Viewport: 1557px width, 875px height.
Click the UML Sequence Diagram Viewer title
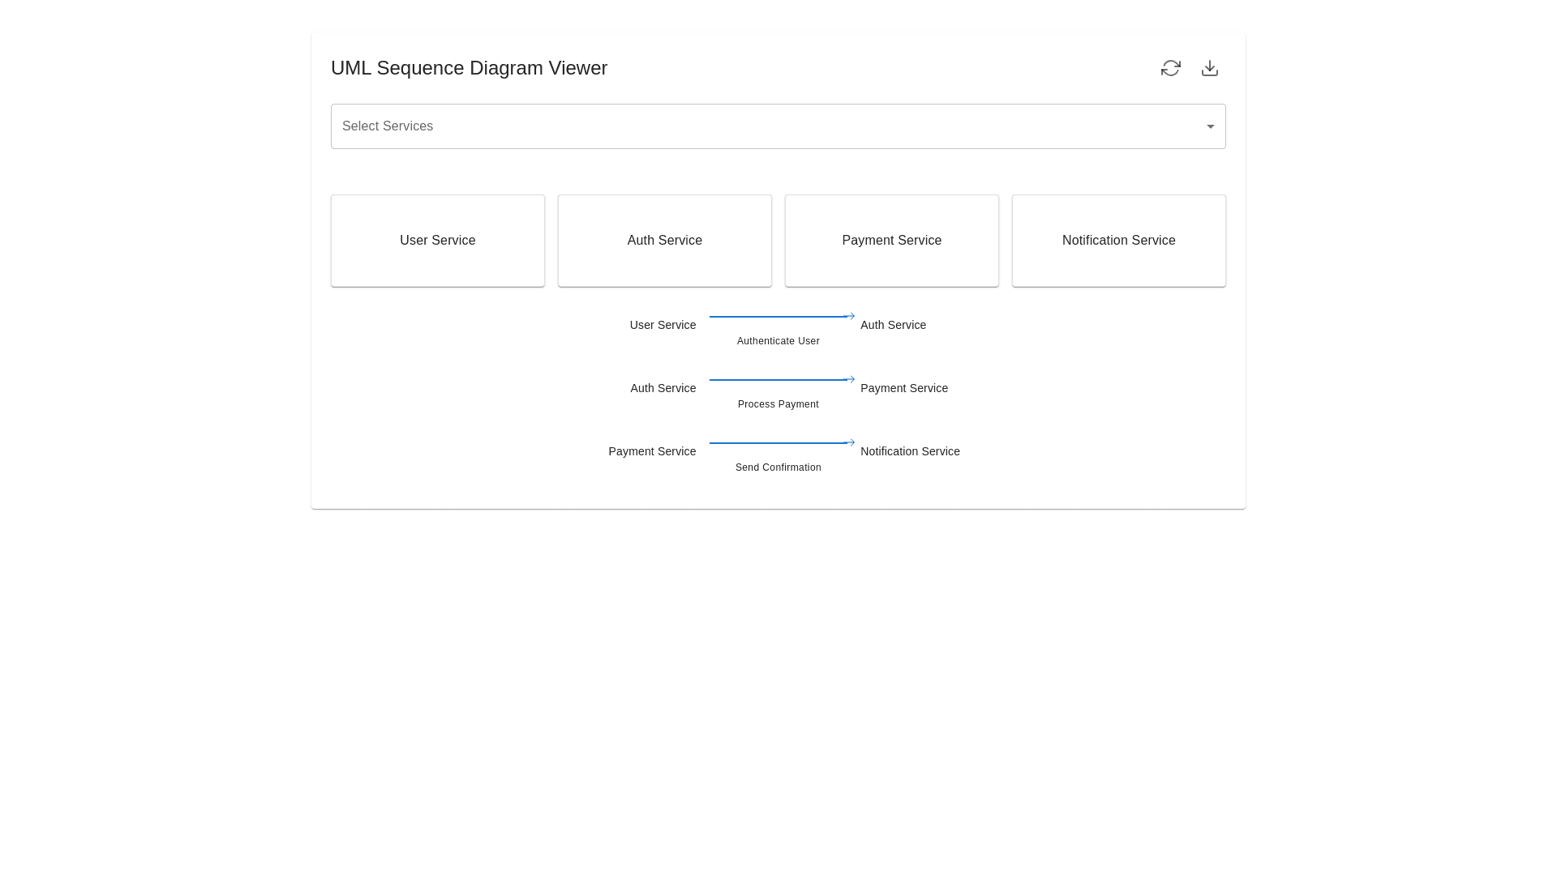click(x=469, y=68)
